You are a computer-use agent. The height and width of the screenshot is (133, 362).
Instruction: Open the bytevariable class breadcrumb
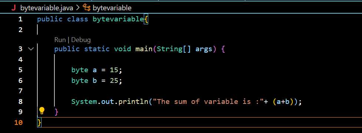(x=112, y=8)
